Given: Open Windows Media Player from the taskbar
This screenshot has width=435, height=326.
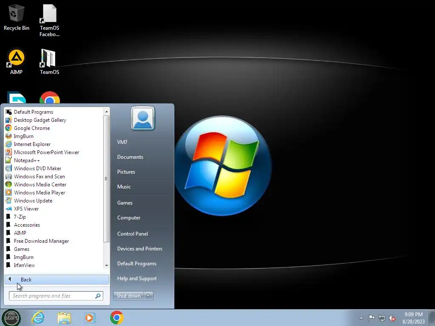Looking at the screenshot, I should pos(90,318).
